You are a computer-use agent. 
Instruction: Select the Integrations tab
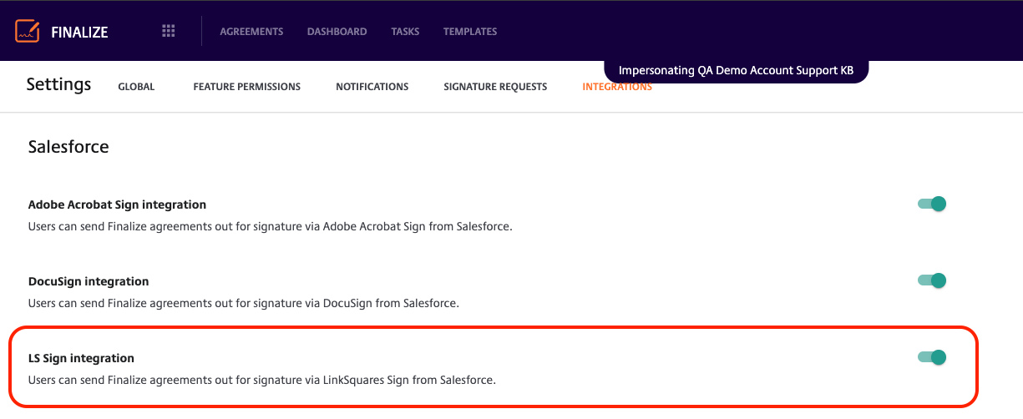coord(617,87)
